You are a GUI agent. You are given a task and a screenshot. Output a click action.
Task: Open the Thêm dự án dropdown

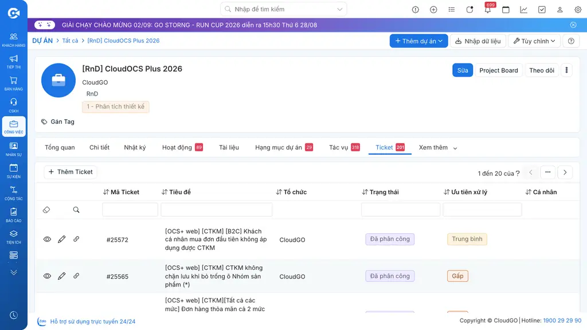point(418,41)
